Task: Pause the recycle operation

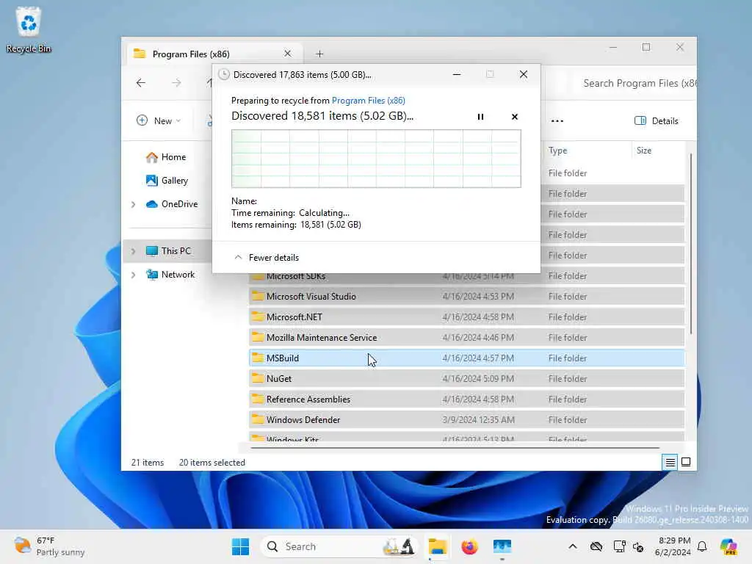Action: coord(480,117)
